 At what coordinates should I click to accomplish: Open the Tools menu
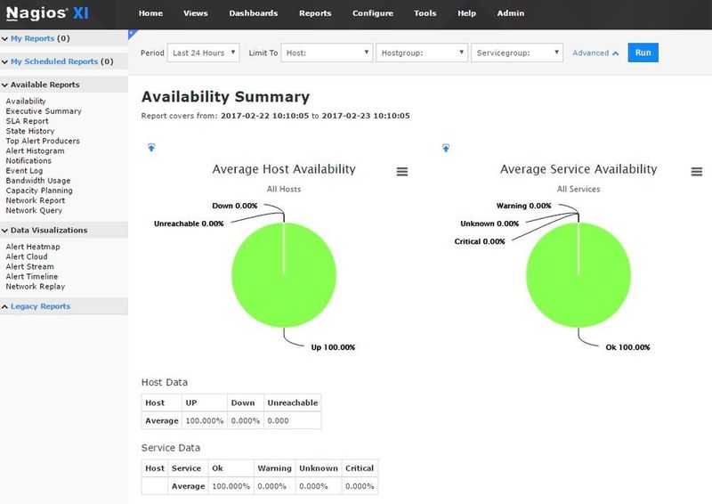[x=425, y=13]
